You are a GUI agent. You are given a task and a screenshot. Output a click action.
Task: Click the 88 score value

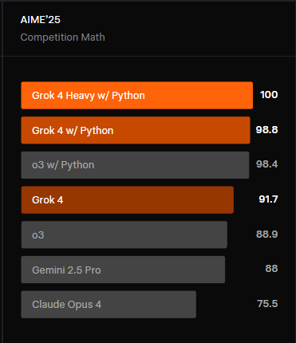271,269
